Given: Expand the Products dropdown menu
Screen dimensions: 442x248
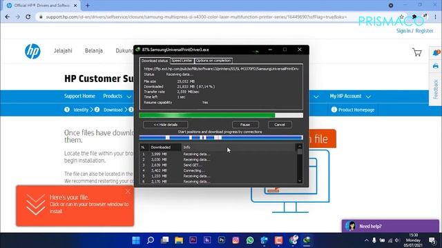Looking at the screenshot, I should (117, 96).
